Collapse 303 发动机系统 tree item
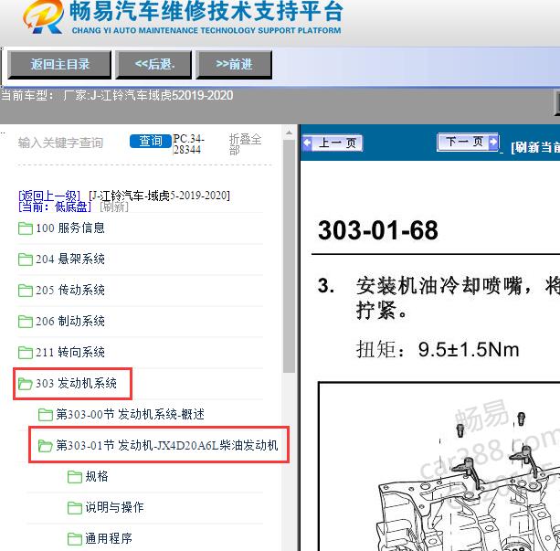The width and height of the screenshot is (560, 551). 76,384
